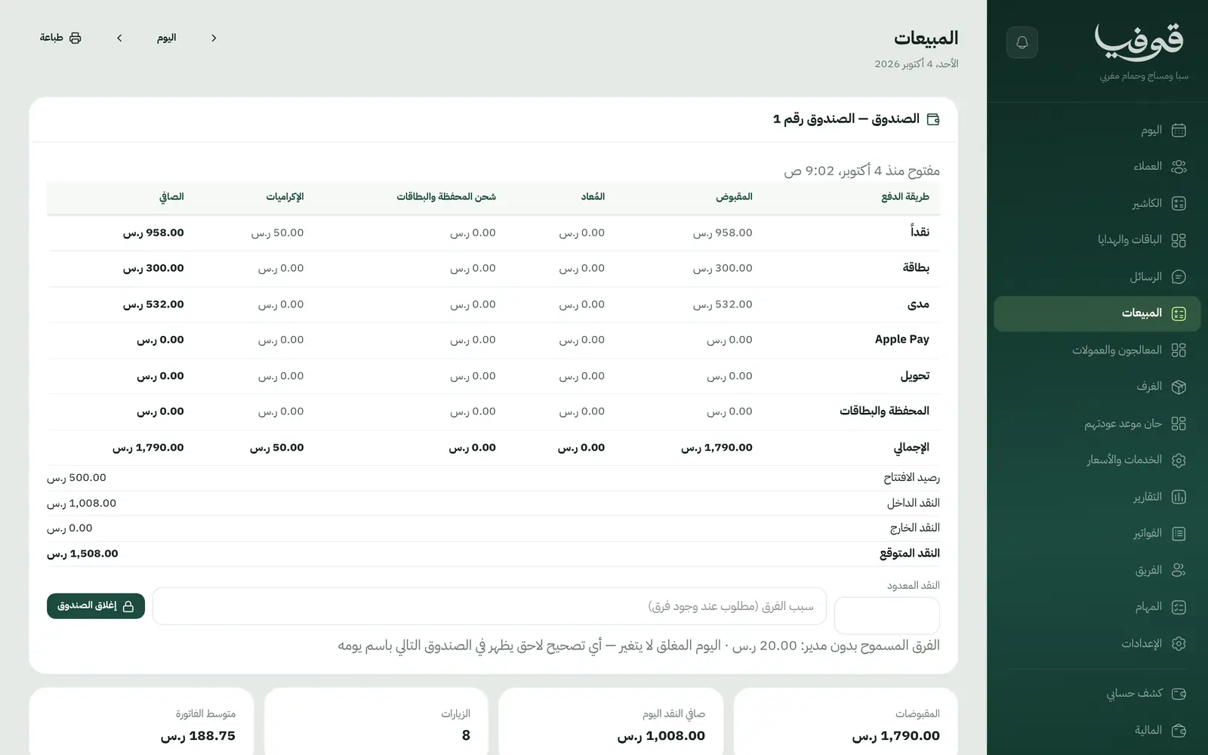
Task: Click the الخدمات والأسعار gear icon
Action: (1179, 460)
